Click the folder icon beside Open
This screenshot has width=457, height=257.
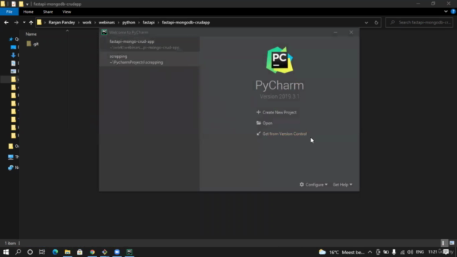pos(258,123)
